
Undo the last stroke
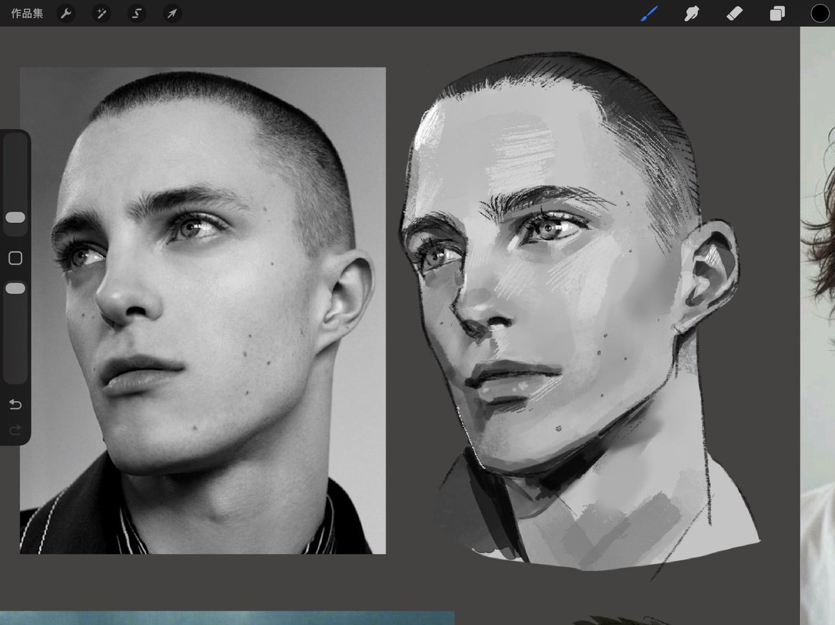[15, 405]
